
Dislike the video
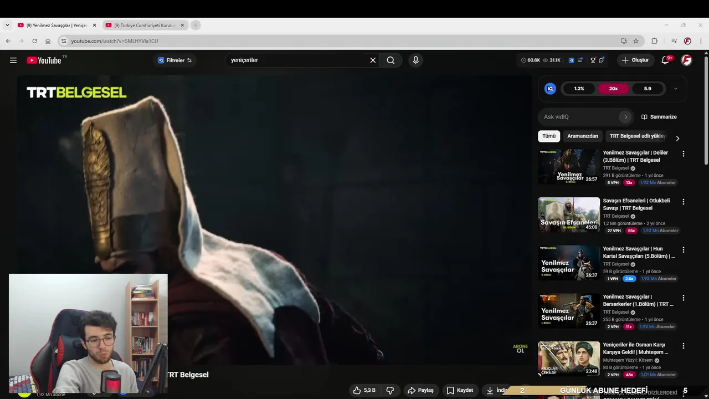pos(390,390)
